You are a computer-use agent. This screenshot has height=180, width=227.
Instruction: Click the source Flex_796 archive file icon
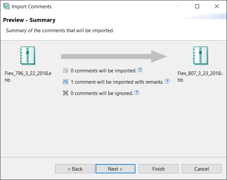(x=28, y=55)
